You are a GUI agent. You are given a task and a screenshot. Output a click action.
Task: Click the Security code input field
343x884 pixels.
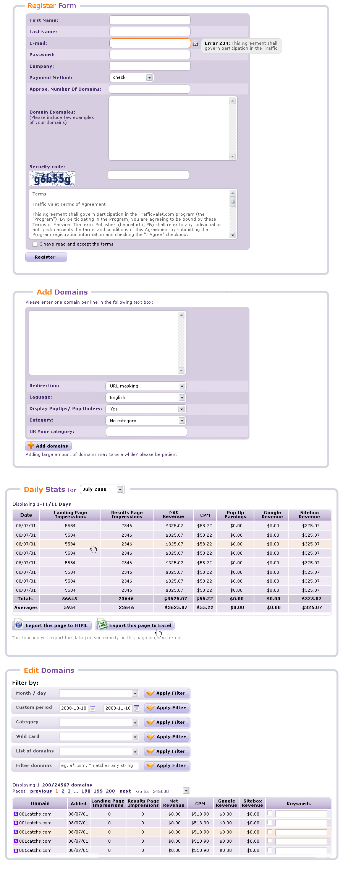click(148, 175)
